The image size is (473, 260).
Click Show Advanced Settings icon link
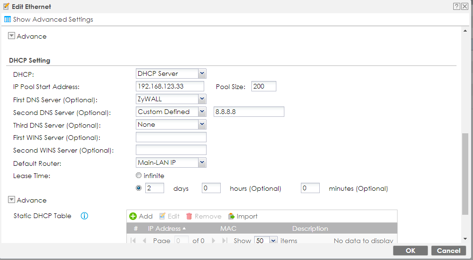tap(8, 19)
